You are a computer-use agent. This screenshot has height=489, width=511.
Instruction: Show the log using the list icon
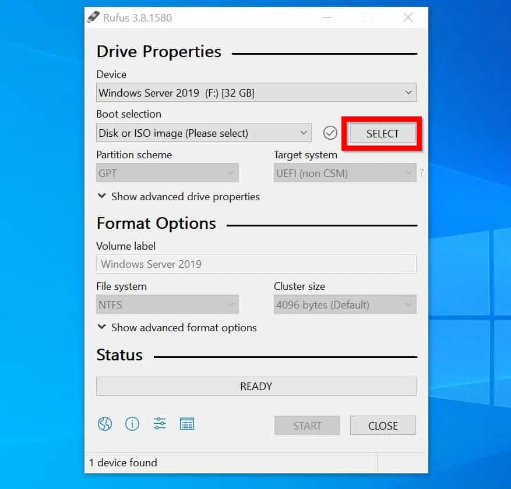pyautogui.click(x=187, y=424)
